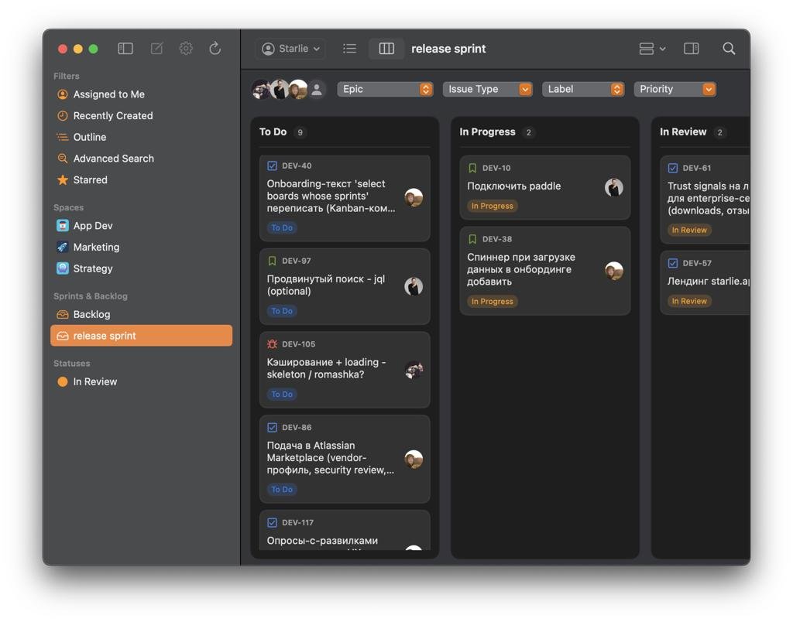Click the DEV-57 task type icon
Viewport: 793px width, 622px height.
click(x=673, y=263)
